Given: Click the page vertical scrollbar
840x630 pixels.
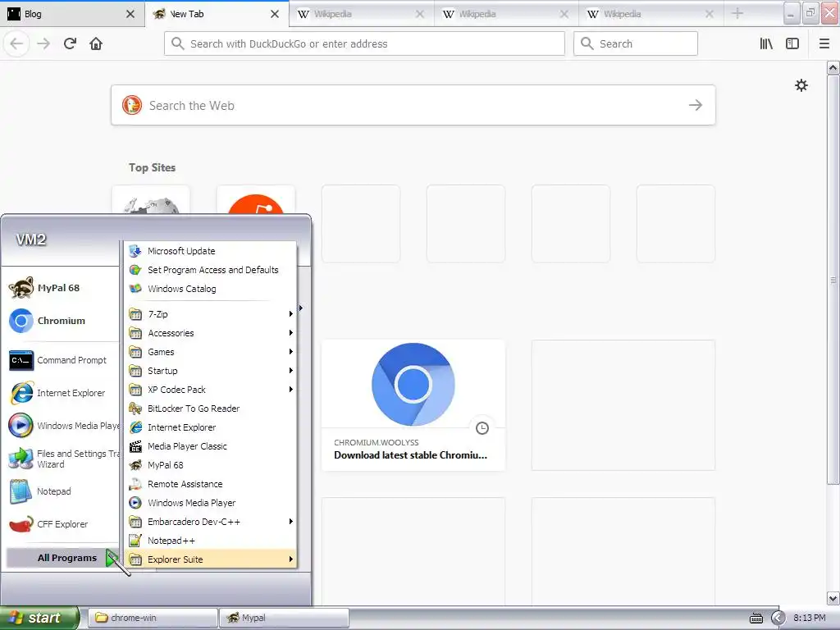Looking at the screenshot, I should [x=833, y=279].
